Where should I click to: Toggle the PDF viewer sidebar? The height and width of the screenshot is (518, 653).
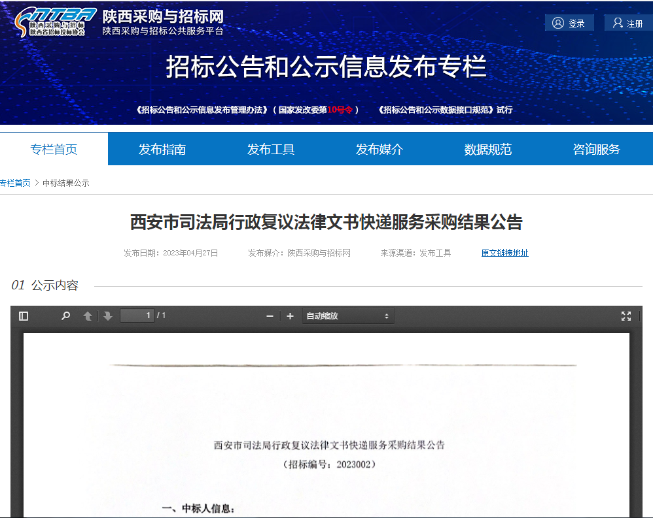[x=24, y=316]
